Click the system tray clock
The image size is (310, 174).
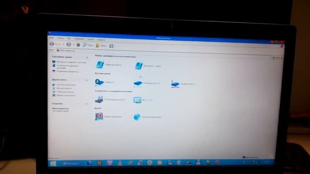point(267,162)
